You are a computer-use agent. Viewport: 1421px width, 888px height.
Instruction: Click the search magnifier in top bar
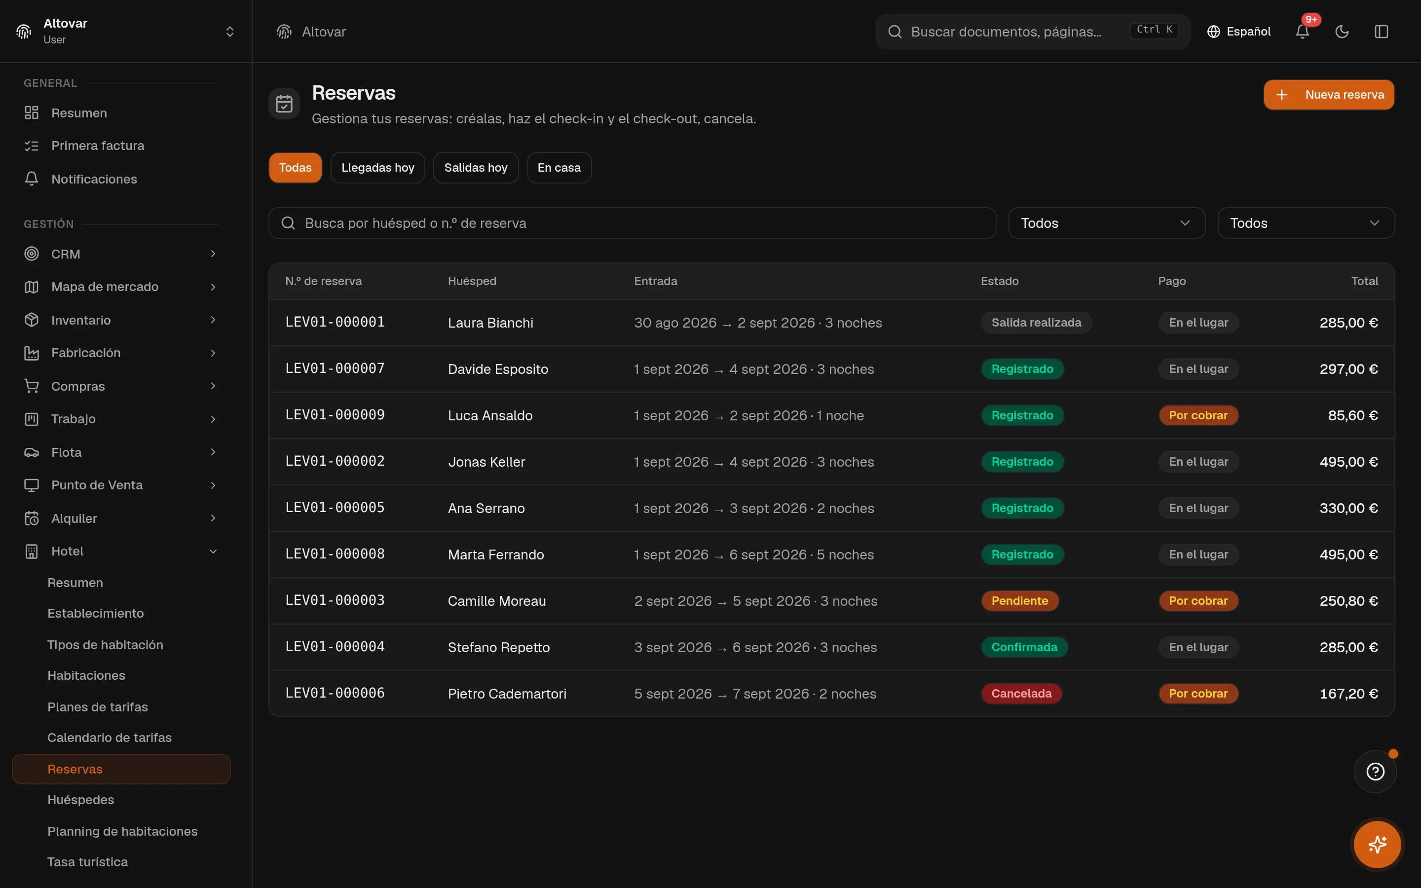coord(895,32)
